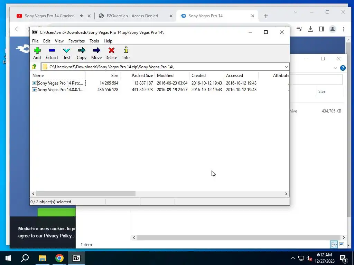Screen dimensions: 354x265
Task: Mute the YouTube tab audio icon
Action: tap(82, 16)
